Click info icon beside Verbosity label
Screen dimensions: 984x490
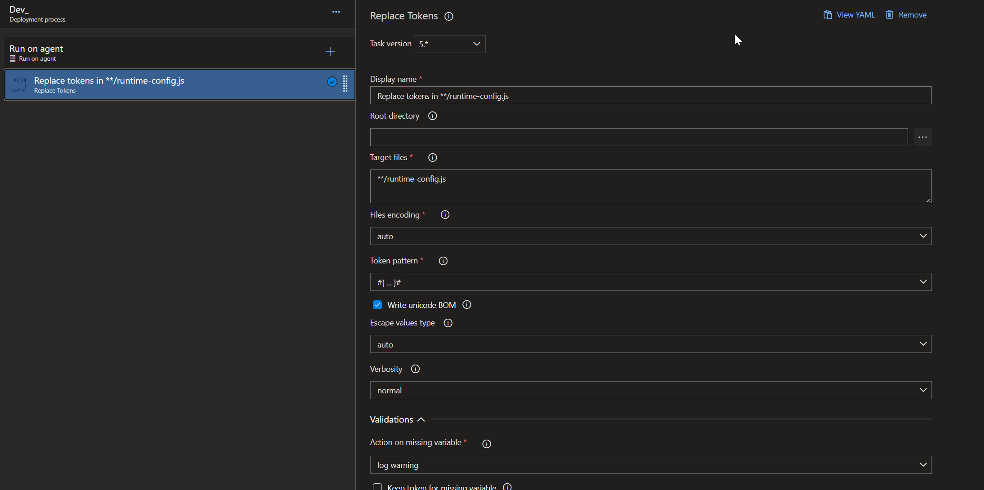(415, 369)
